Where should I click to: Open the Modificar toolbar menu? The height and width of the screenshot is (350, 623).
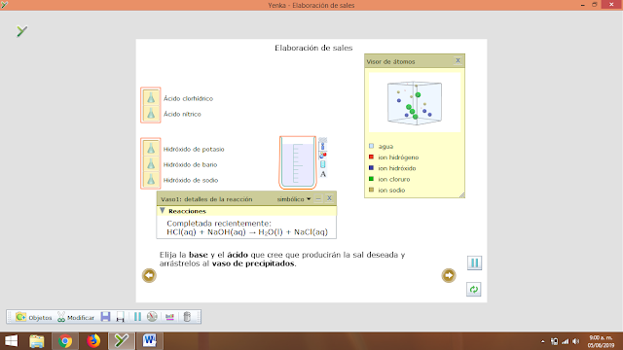(x=76, y=317)
